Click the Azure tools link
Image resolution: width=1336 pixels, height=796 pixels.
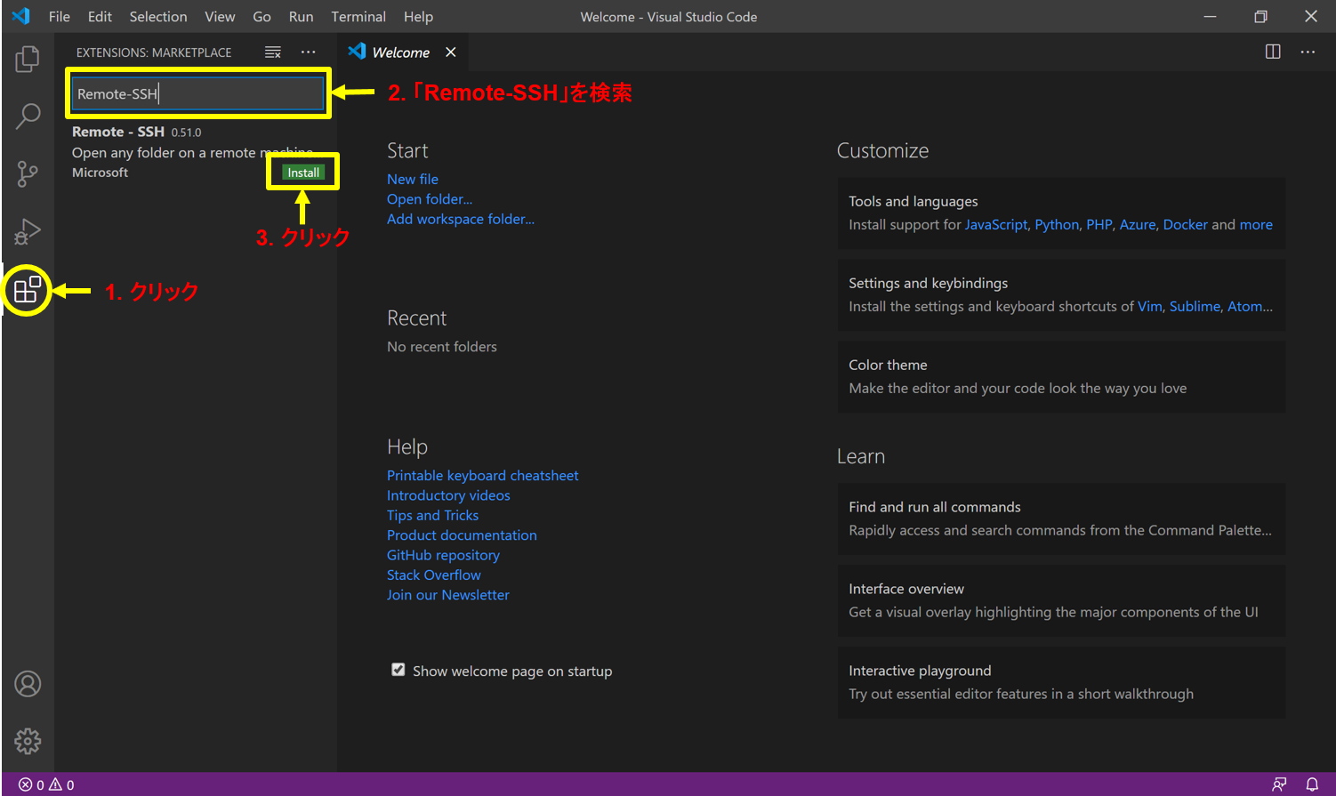point(1138,225)
